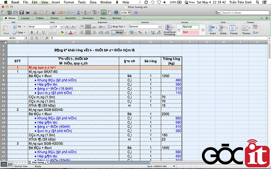
Task: Show next cell styles with right arrow
Action: click(x=203, y=30)
